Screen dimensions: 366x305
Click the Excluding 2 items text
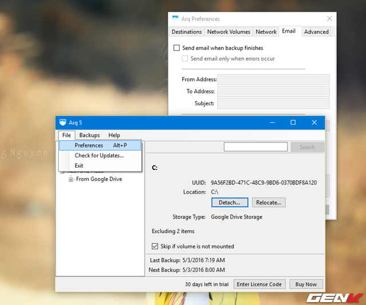pyautogui.click(x=173, y=231)
